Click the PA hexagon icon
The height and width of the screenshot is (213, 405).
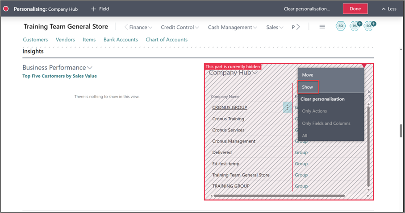pos(355,26)
